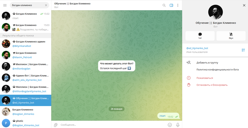Open the photic @Bogdan_Klimenko_bot result
The image size is (248, 128).
tap(26, 123)
